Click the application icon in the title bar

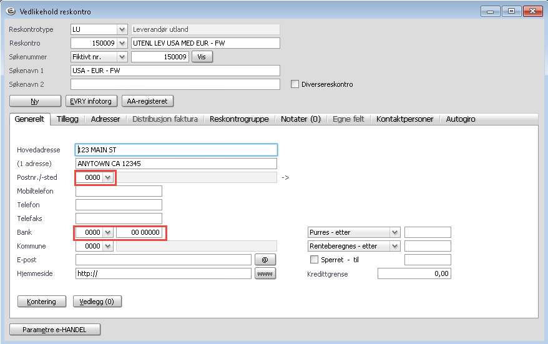tap(11, 11)
